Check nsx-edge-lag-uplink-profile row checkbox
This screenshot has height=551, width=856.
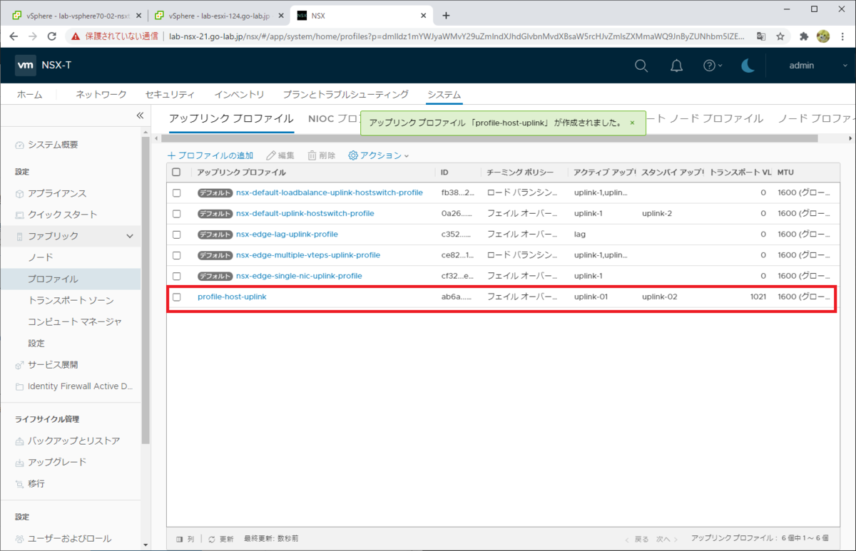pyautogui.click(x=177, y=234)
